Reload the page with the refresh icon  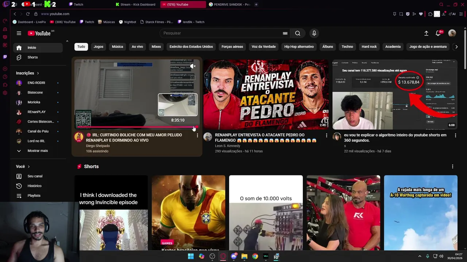(x=28, y=14)
